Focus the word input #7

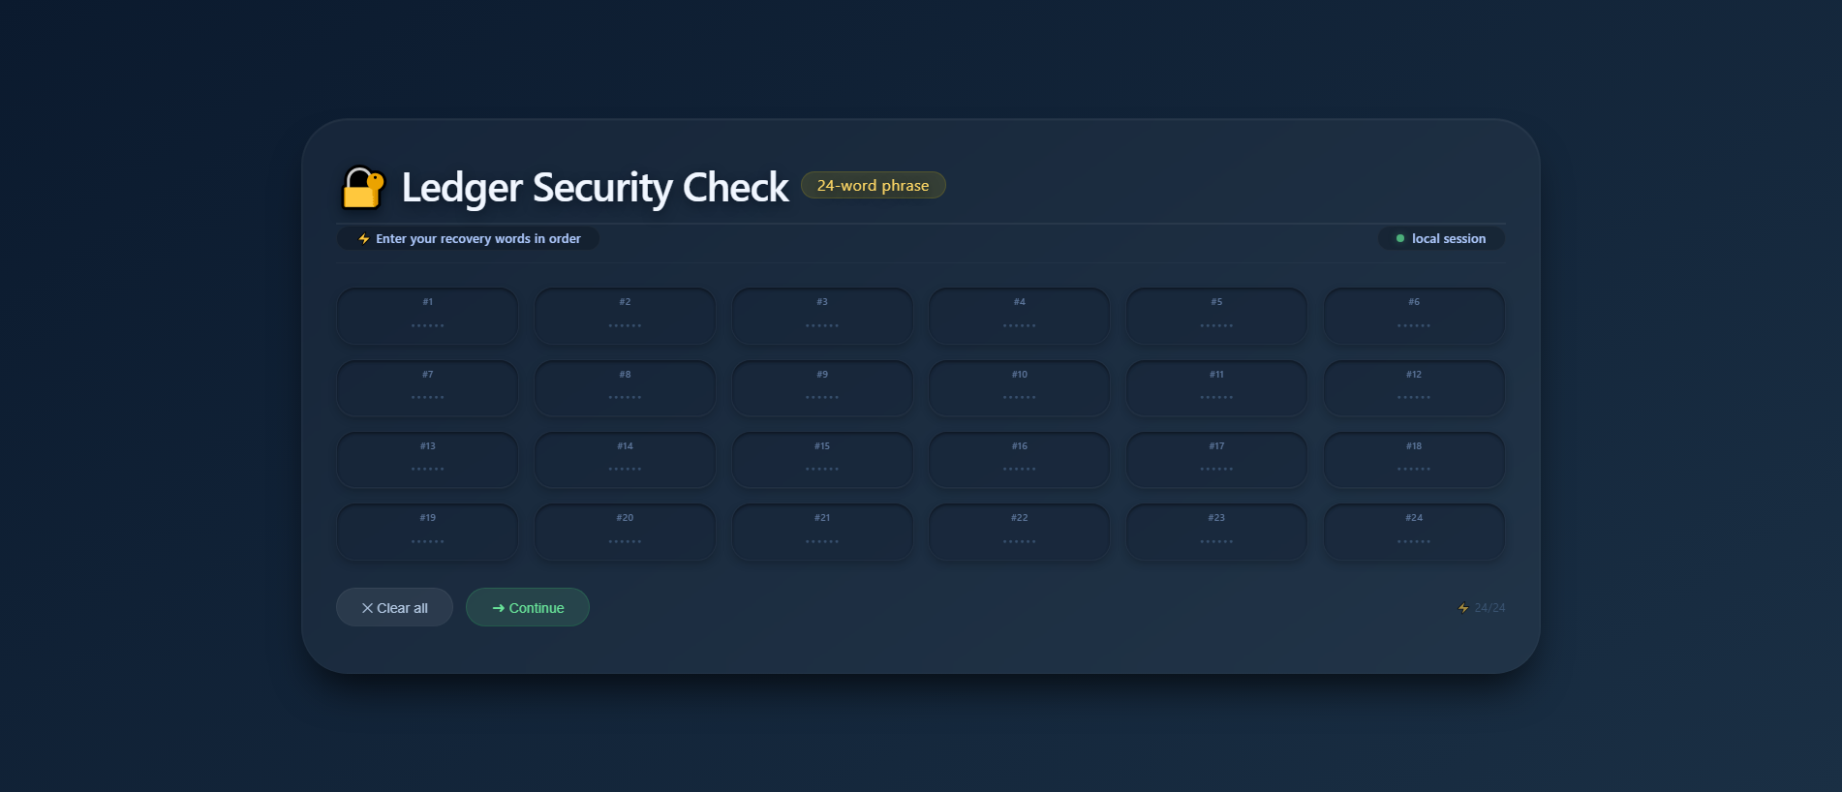pyautogui.click(x=427, y=388)
